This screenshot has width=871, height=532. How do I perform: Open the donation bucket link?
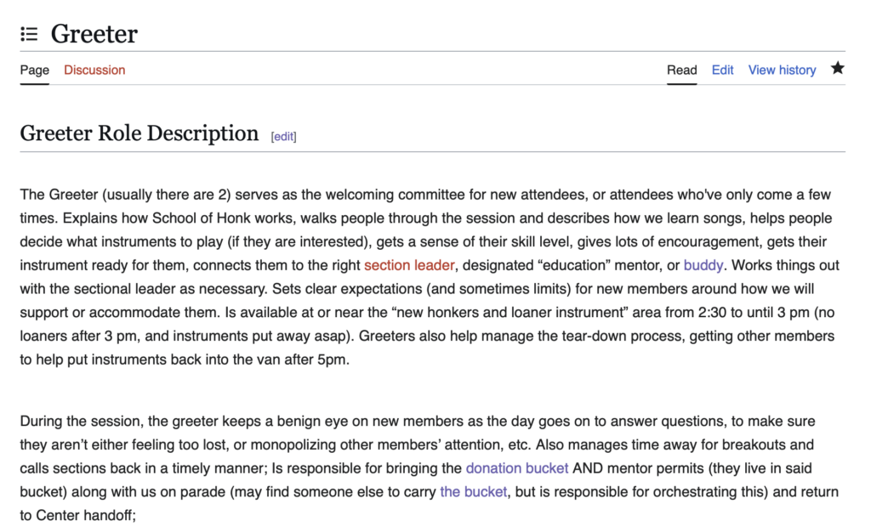point(516,468)
